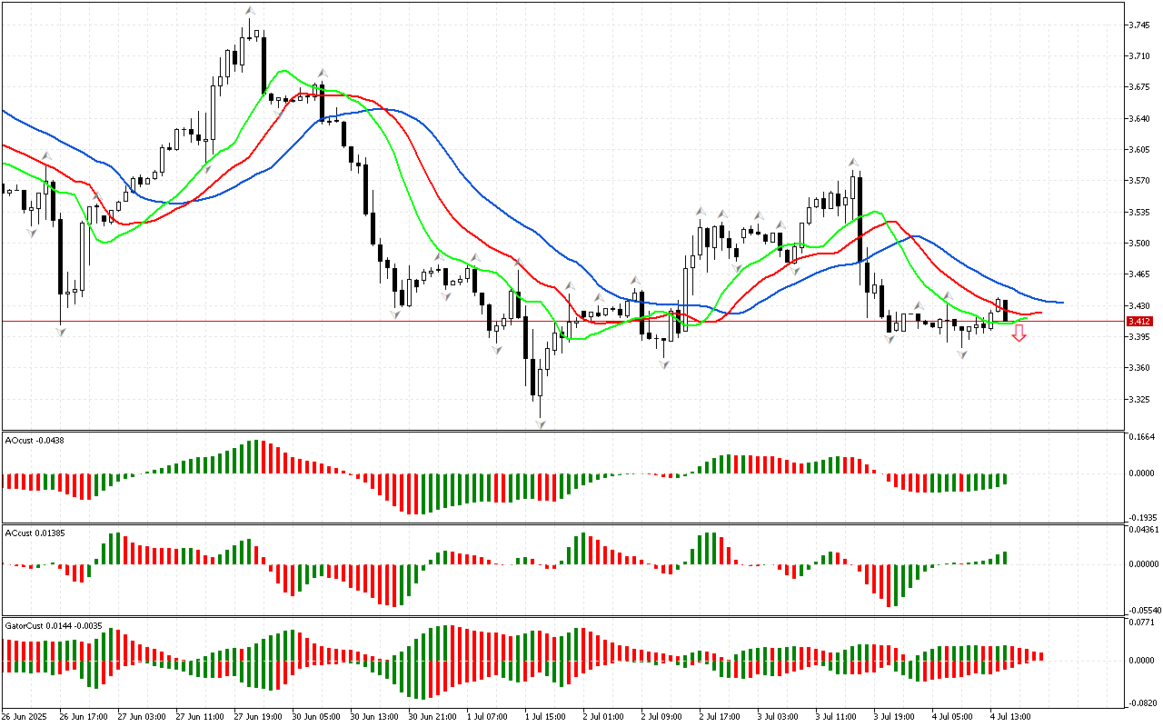Viewport: 1163px width, 727px height.
Task: Click the 27 Jun 19:00 time axis label
Action: tap(256, 717)
